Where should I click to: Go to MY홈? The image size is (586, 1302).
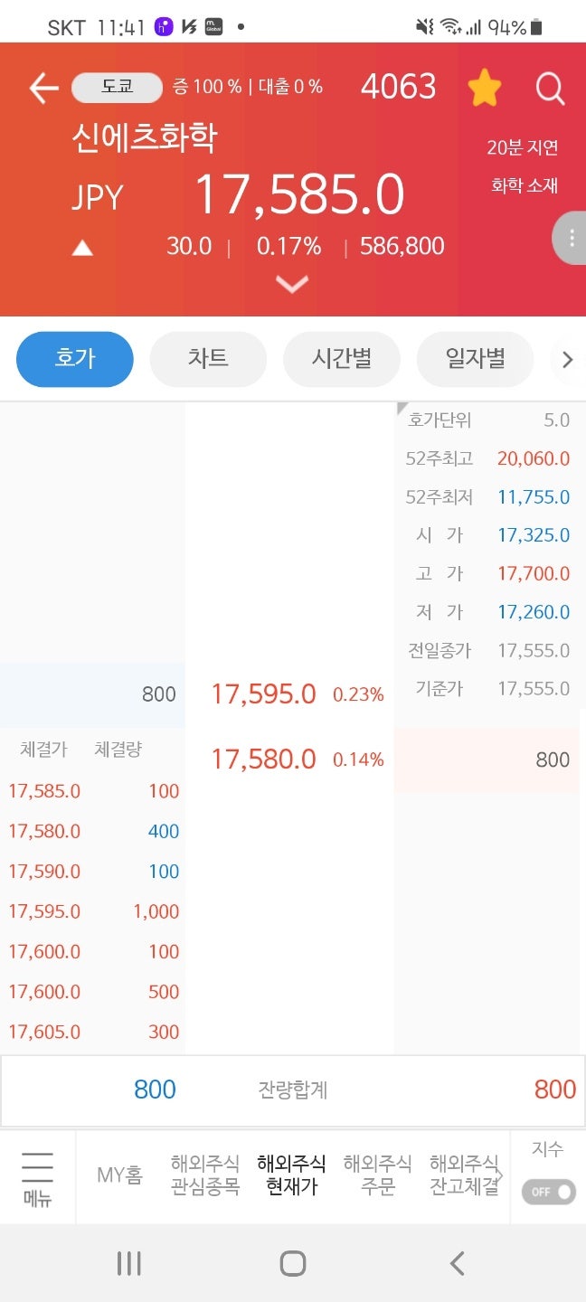(118, 1175)
